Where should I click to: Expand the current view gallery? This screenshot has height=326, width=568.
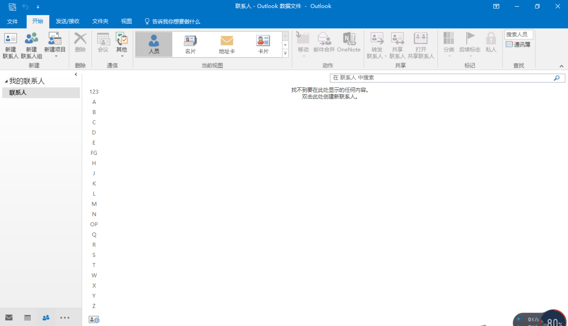tap(285, 54)
